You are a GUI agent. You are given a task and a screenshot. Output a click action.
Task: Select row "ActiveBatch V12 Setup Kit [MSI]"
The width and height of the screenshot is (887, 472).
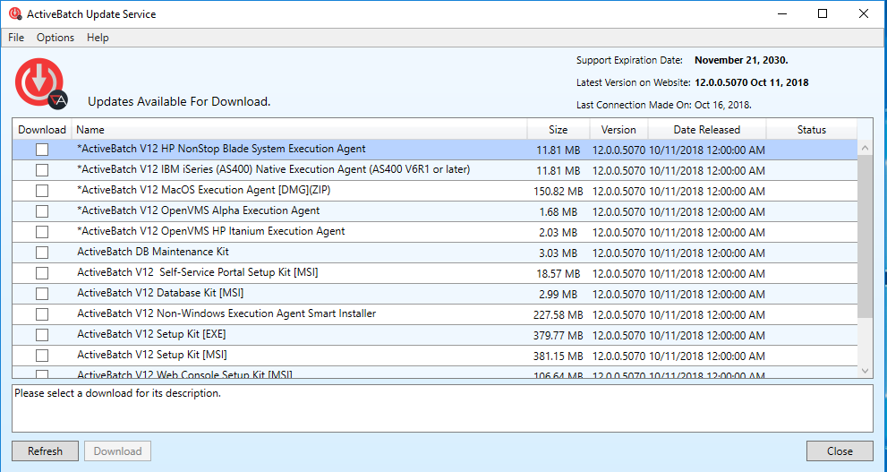coord(434,356)
